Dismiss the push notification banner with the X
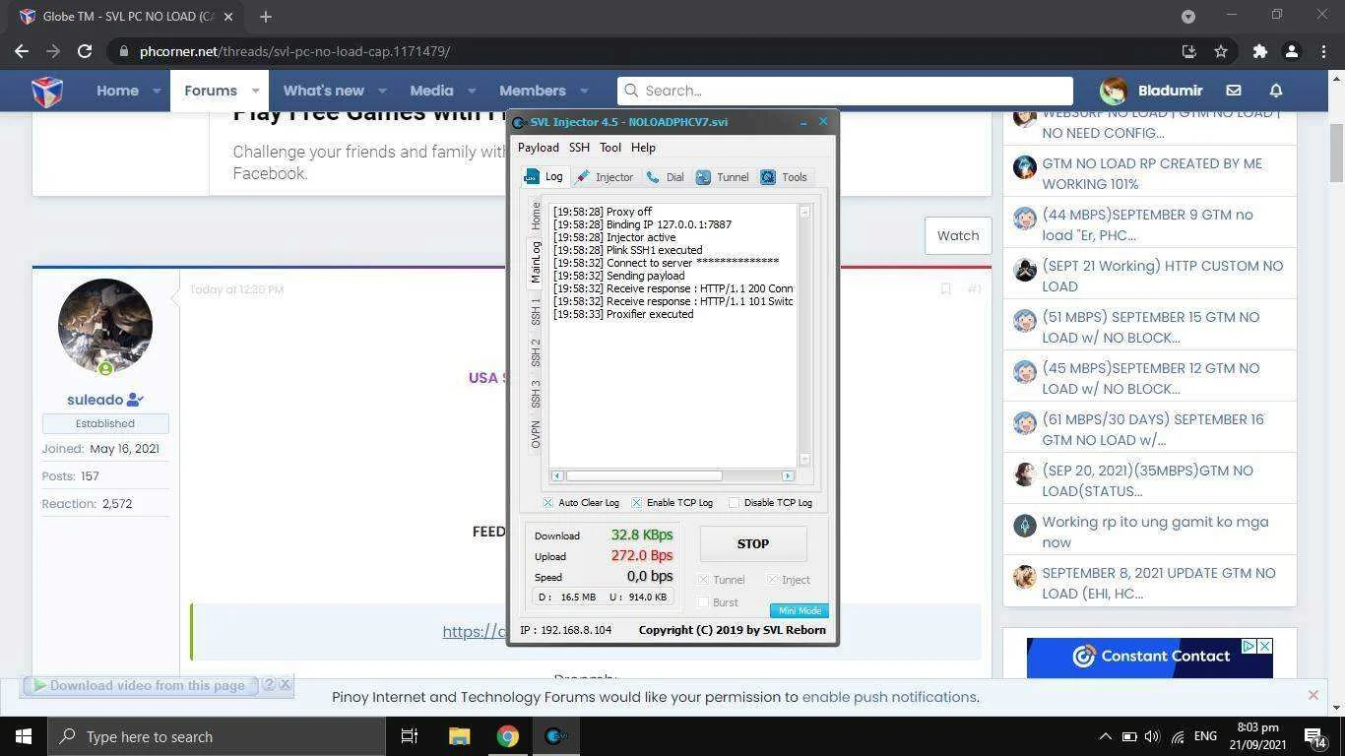 coord(1313,695)
